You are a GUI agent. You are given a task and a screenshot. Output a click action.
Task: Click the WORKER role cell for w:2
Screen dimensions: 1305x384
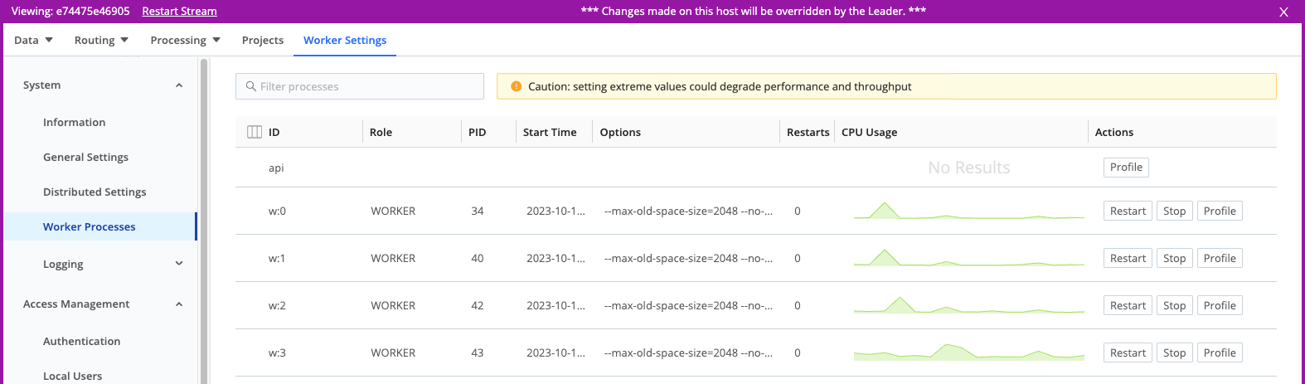393,305
